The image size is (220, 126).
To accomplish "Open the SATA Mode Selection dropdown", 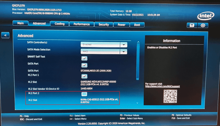I will (123, 52).
